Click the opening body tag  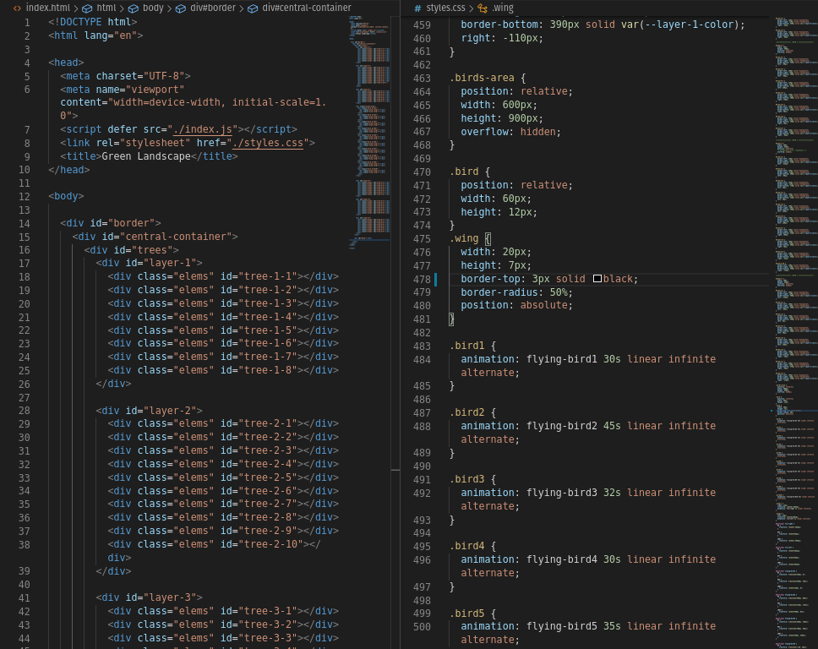[x=66, y=196]
